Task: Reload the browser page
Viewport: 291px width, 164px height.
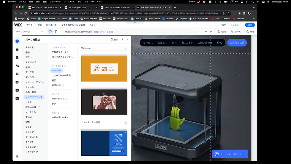Action: (x=26, y=13)
